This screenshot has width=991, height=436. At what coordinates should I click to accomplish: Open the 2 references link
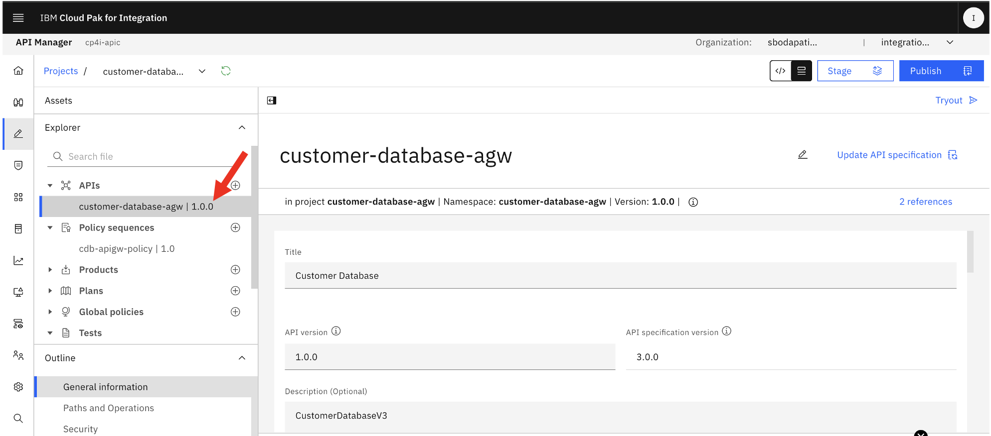click(x=926, y=202)
